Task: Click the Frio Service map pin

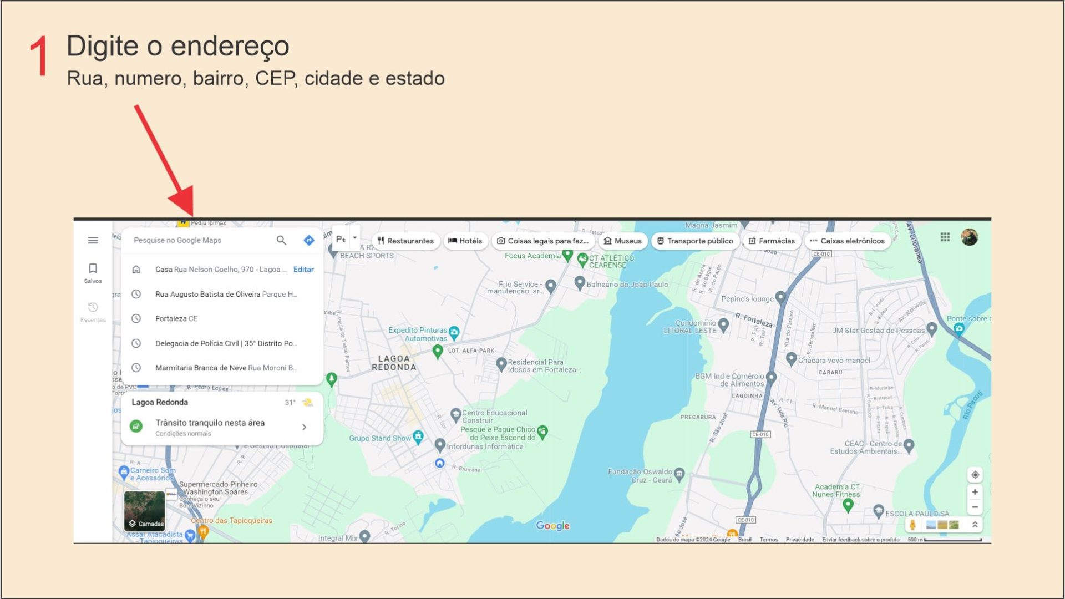Action: coord(551,286)
